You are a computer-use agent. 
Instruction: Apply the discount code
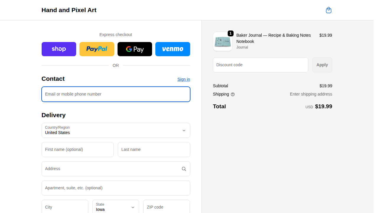(x=322, y=65)
